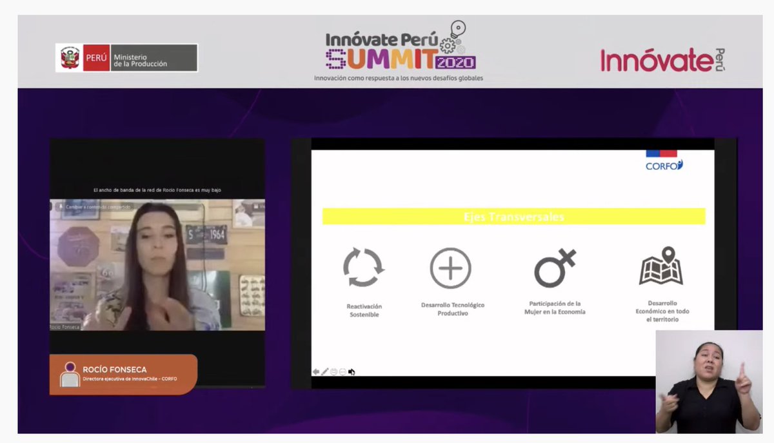
Task: Click the Ejes Transversales yellow heading bar
Action: point(514,217)
